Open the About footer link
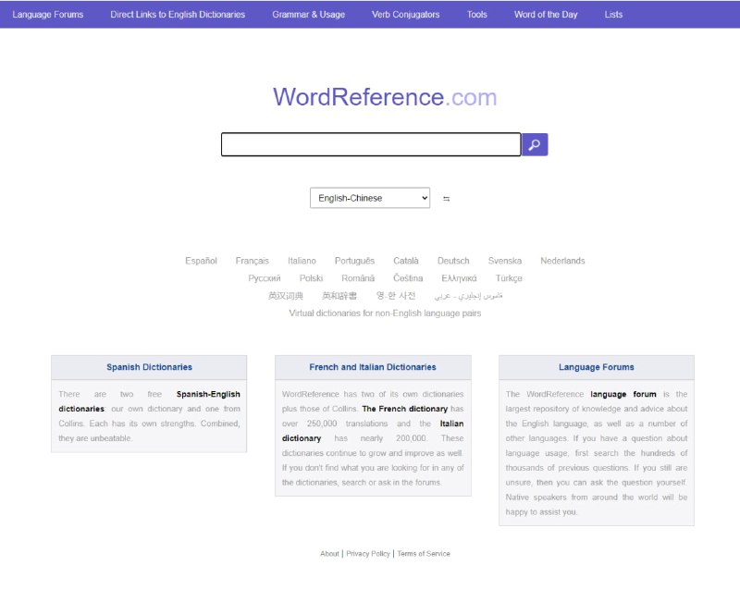 [x=329, y=553]
